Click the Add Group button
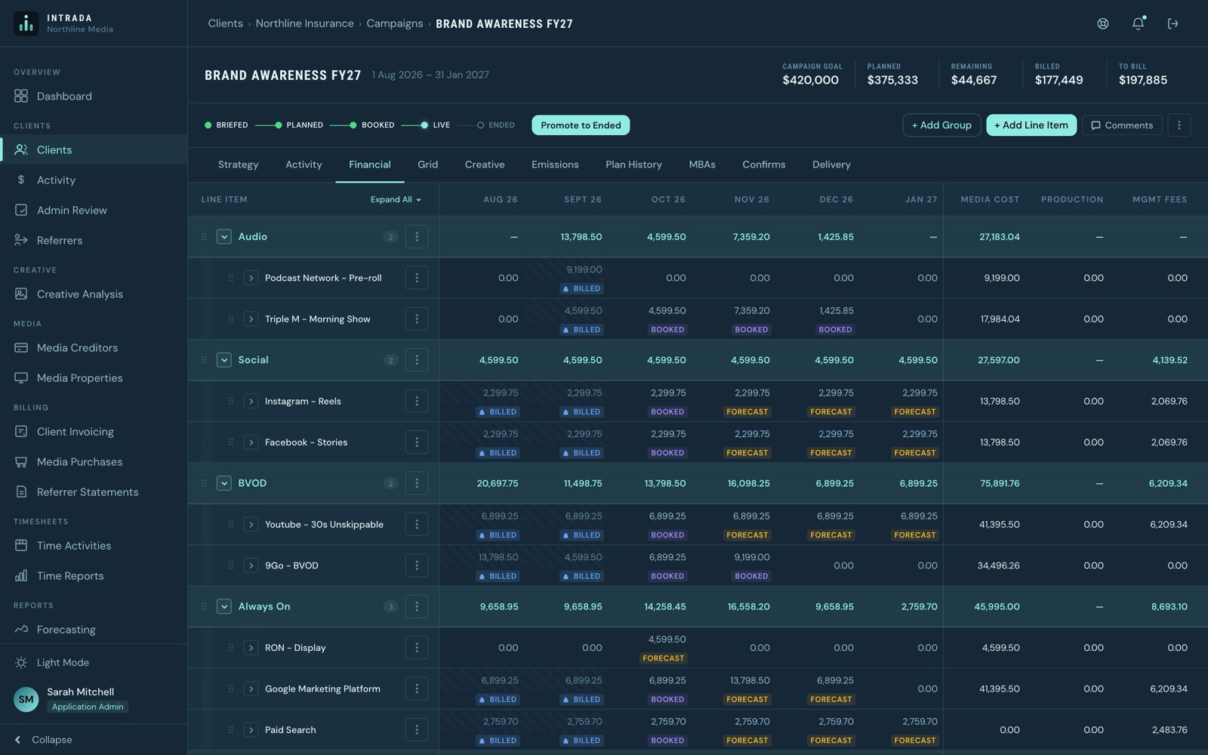Screen dimensions: 1208x755 point(941,125)
